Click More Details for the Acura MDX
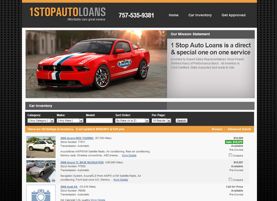The width and height of the screenshot is (277, 201). tap(129, 156)
